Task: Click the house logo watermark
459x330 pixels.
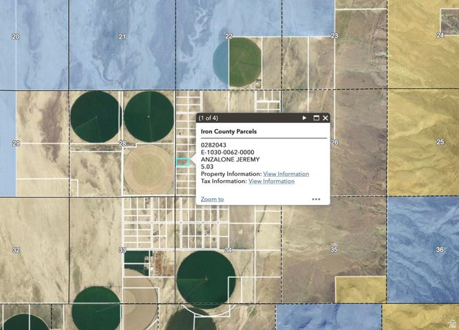Action: (x=451, y=322)
